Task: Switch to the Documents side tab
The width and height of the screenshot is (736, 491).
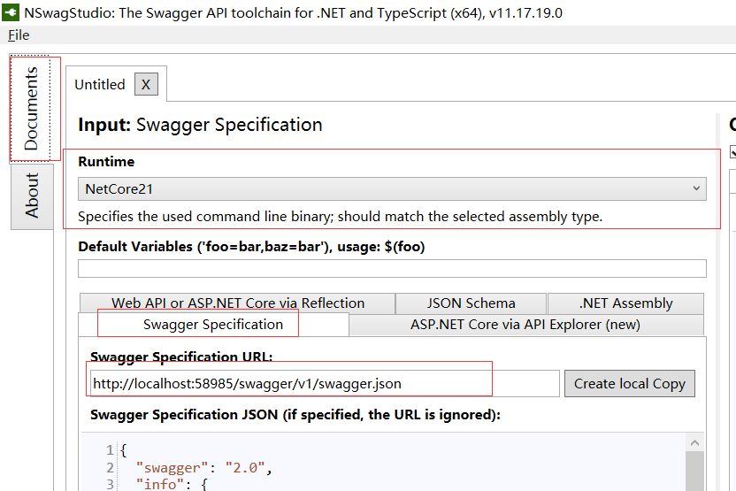Action: point(31,109)
